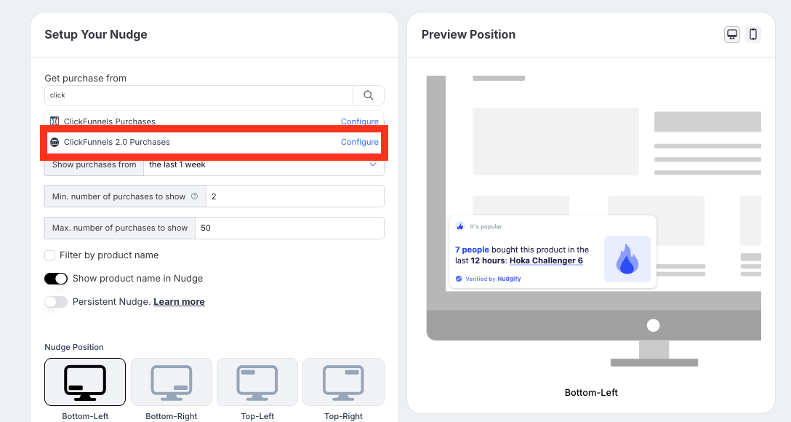This screenshot has height=422, width=791.
Task: Click Bottom-Left caption under preview monitor
Action: tap(591, 392)
